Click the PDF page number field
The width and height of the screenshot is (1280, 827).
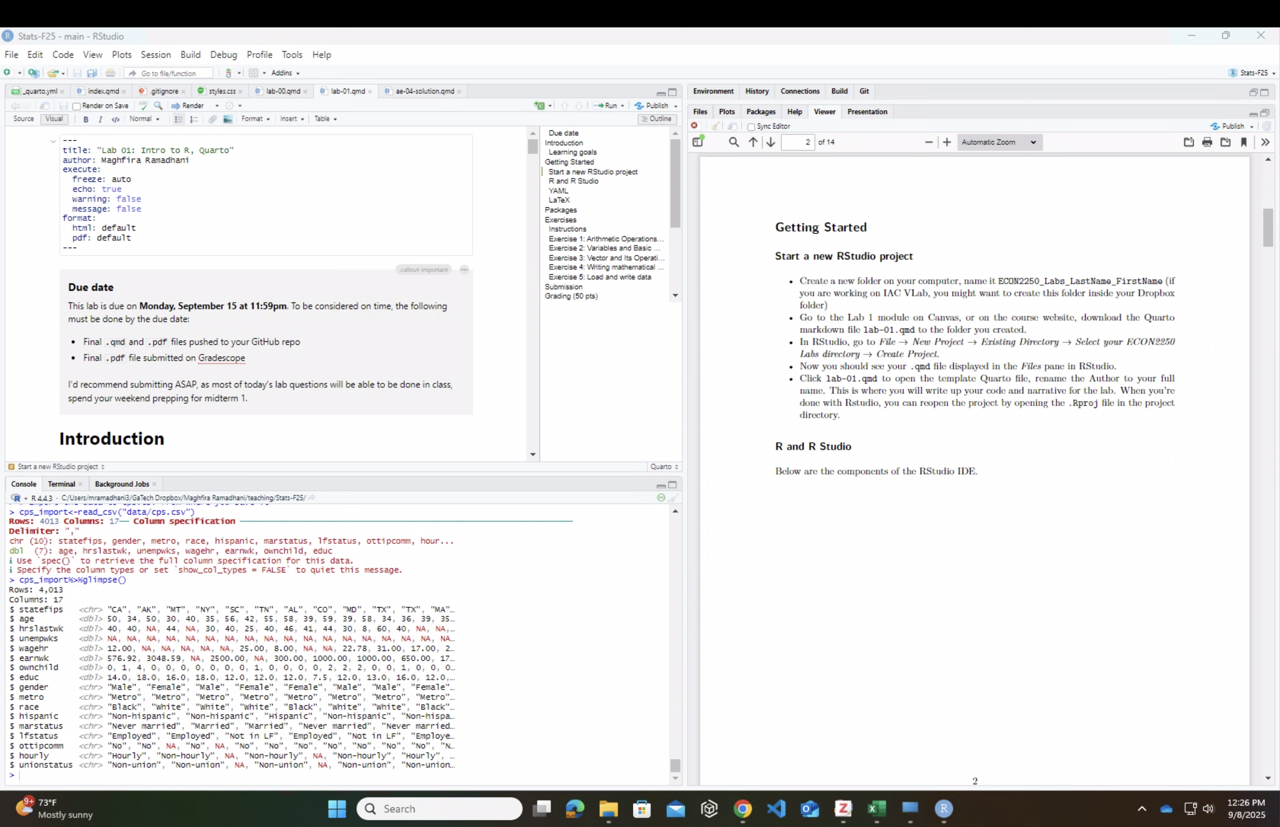pyautogui.click(x=798, y=142)
